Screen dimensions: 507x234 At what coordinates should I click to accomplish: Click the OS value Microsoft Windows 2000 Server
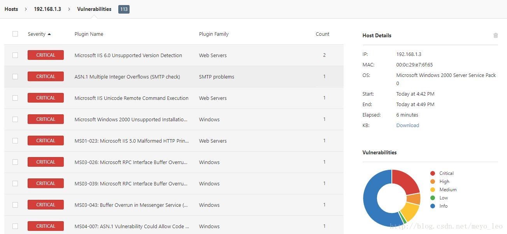coord(446,79)
